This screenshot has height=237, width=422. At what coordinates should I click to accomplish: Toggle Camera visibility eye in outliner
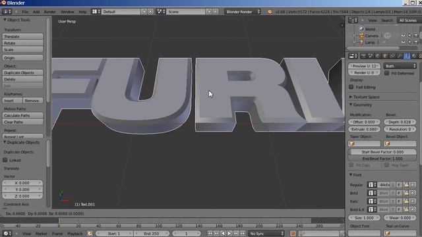(403, 36)
